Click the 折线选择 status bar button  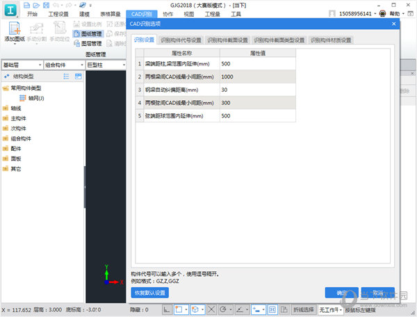tap(304, 310)
